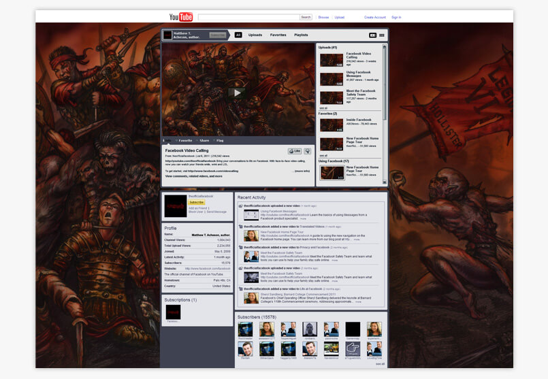Click the playlist scrollbar thumb
Viewport: 548px width, 379px height.
385,84
